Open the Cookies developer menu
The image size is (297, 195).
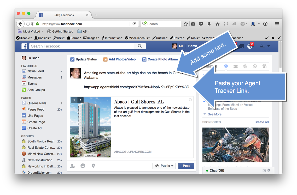tap(42, 38)
